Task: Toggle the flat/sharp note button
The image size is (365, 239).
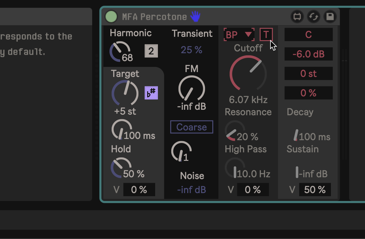Action: click(151, 93)
